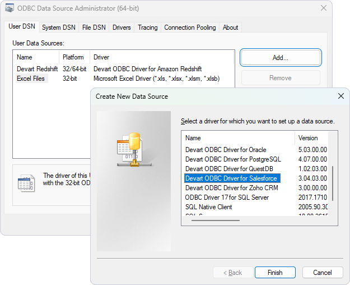
Task: Select Devart ODBC Driver for Oracle
Action: coord(226,150)
